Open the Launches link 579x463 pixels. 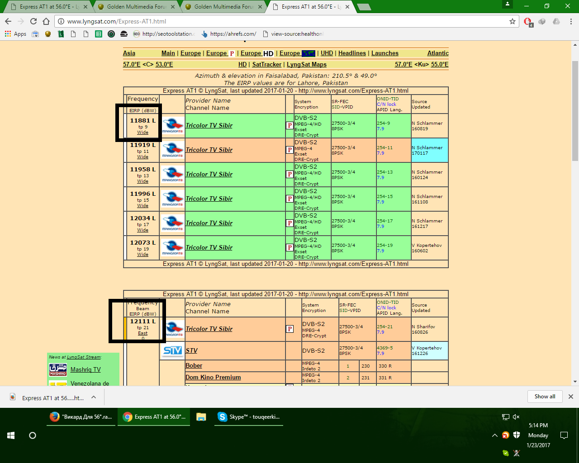[x=385, y=53]
